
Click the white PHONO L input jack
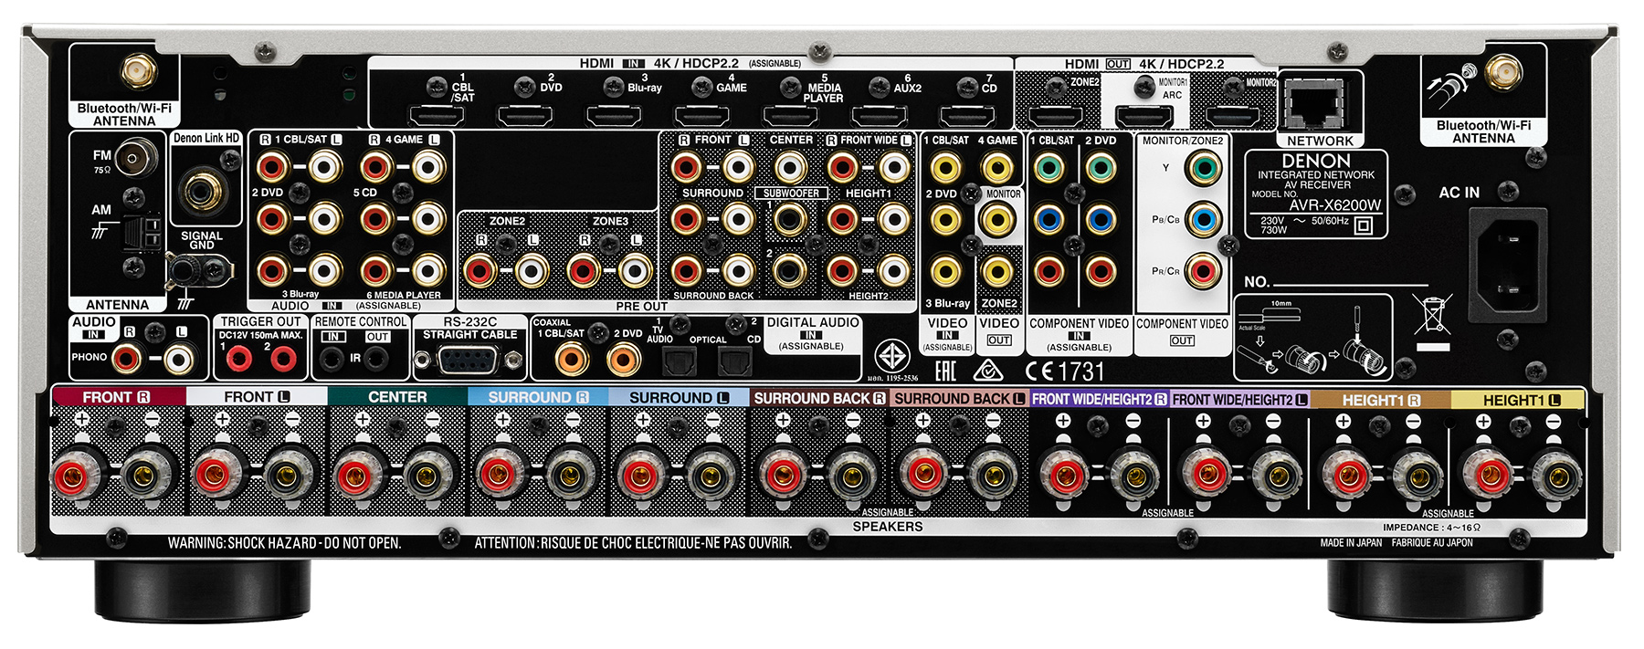[x=179, y=359]
